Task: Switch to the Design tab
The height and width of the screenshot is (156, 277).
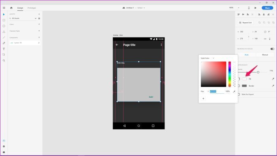Action: (x=20, y=8)
